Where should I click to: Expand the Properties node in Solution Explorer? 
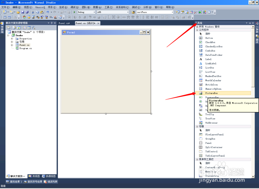pyautogui.click(x=12, y=39)
